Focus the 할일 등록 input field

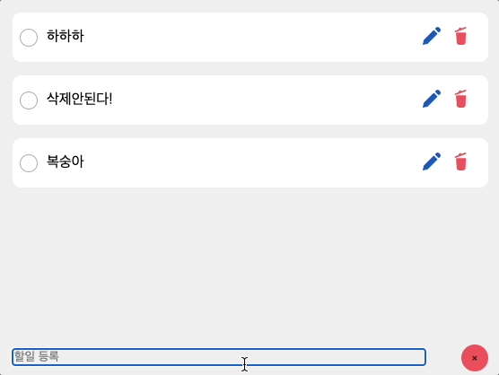219,357
